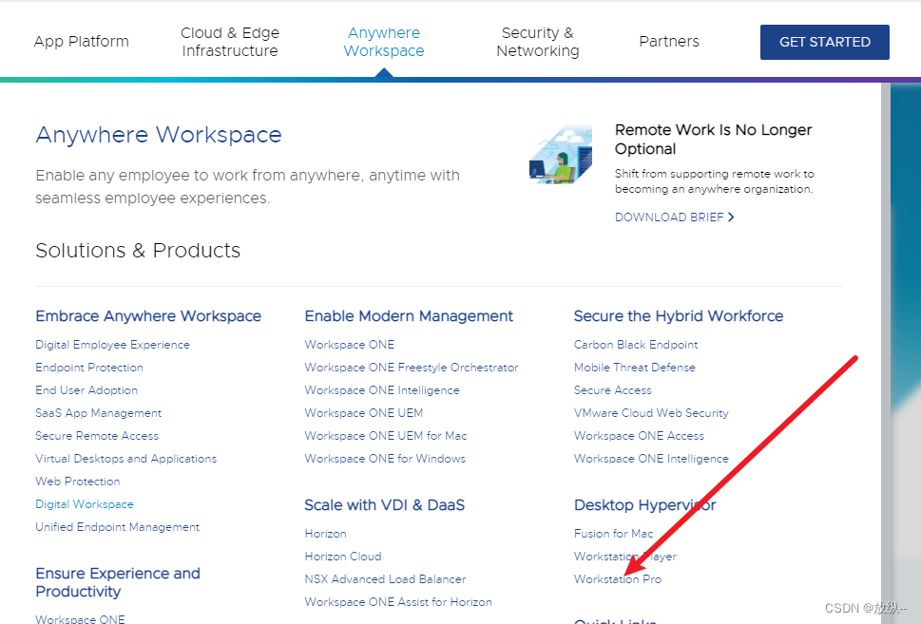Open Mobile Threat Defense link
The image size is (921, 624).
pos(634,368)
